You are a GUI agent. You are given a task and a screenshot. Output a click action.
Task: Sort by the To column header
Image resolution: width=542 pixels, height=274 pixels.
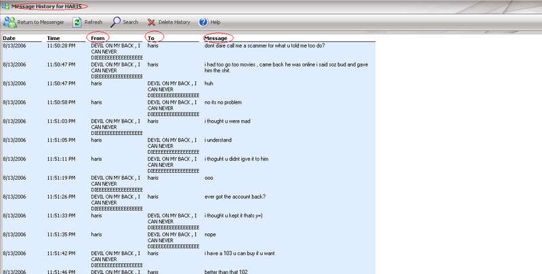151,38
